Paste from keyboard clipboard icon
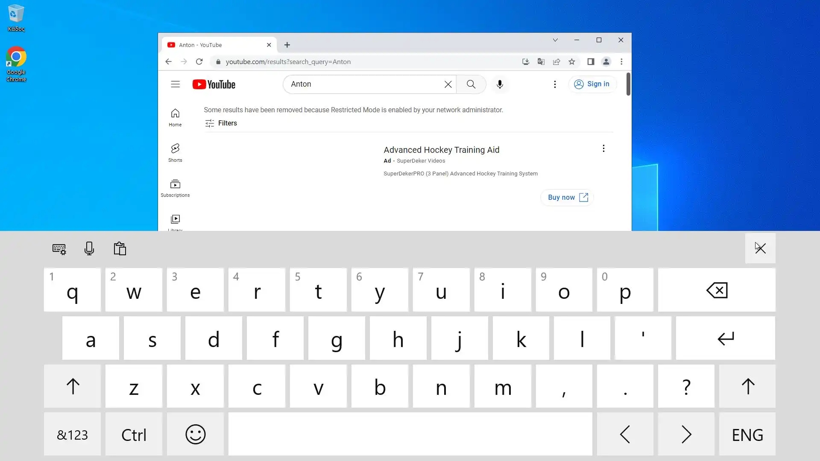The height and width of the screenshot is (461, 820). coord(120,248)
